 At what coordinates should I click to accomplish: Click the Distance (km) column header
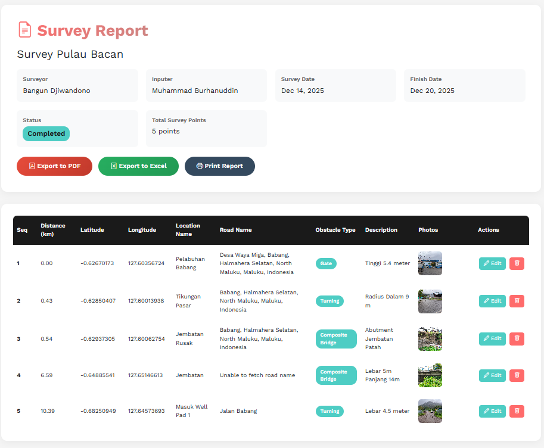click(53, 230)
